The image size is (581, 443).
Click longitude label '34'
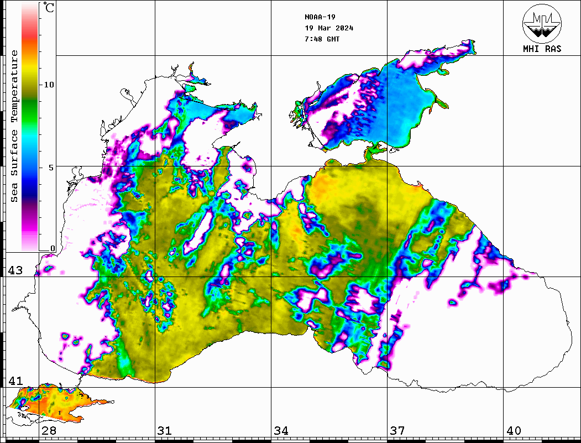point(281,430)
